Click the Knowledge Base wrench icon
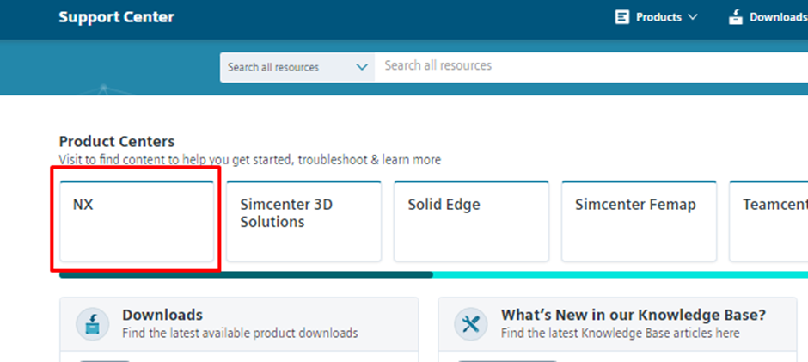The image size is (808, 362). click(x=471, y=324)
